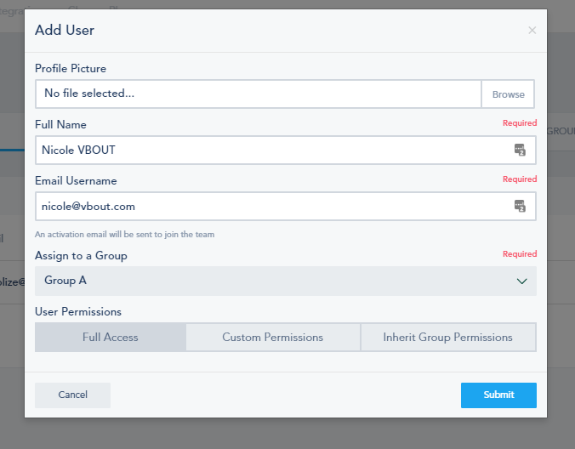Image resolution: width=575 pixels, height=449 pixels.
Task: Click the password manager icon in Email Username field
Action: pyautogui.click(x=520, y=206)
